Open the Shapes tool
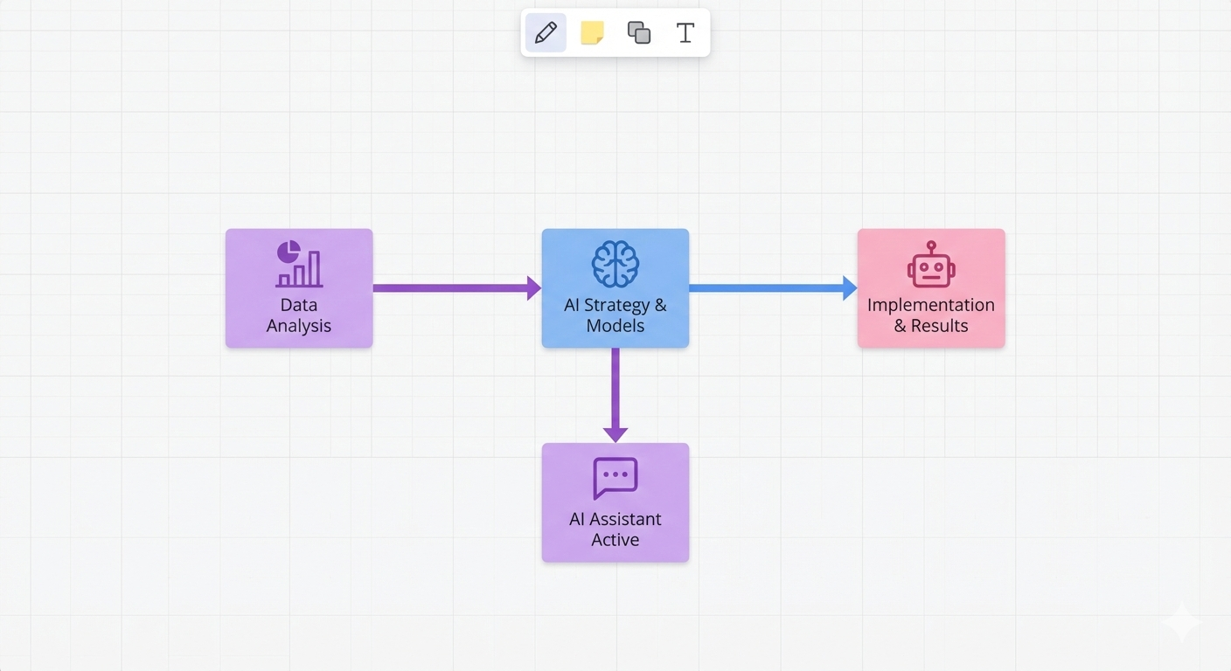The width and height of the screenshot is (1231, 671). (639, 33)
